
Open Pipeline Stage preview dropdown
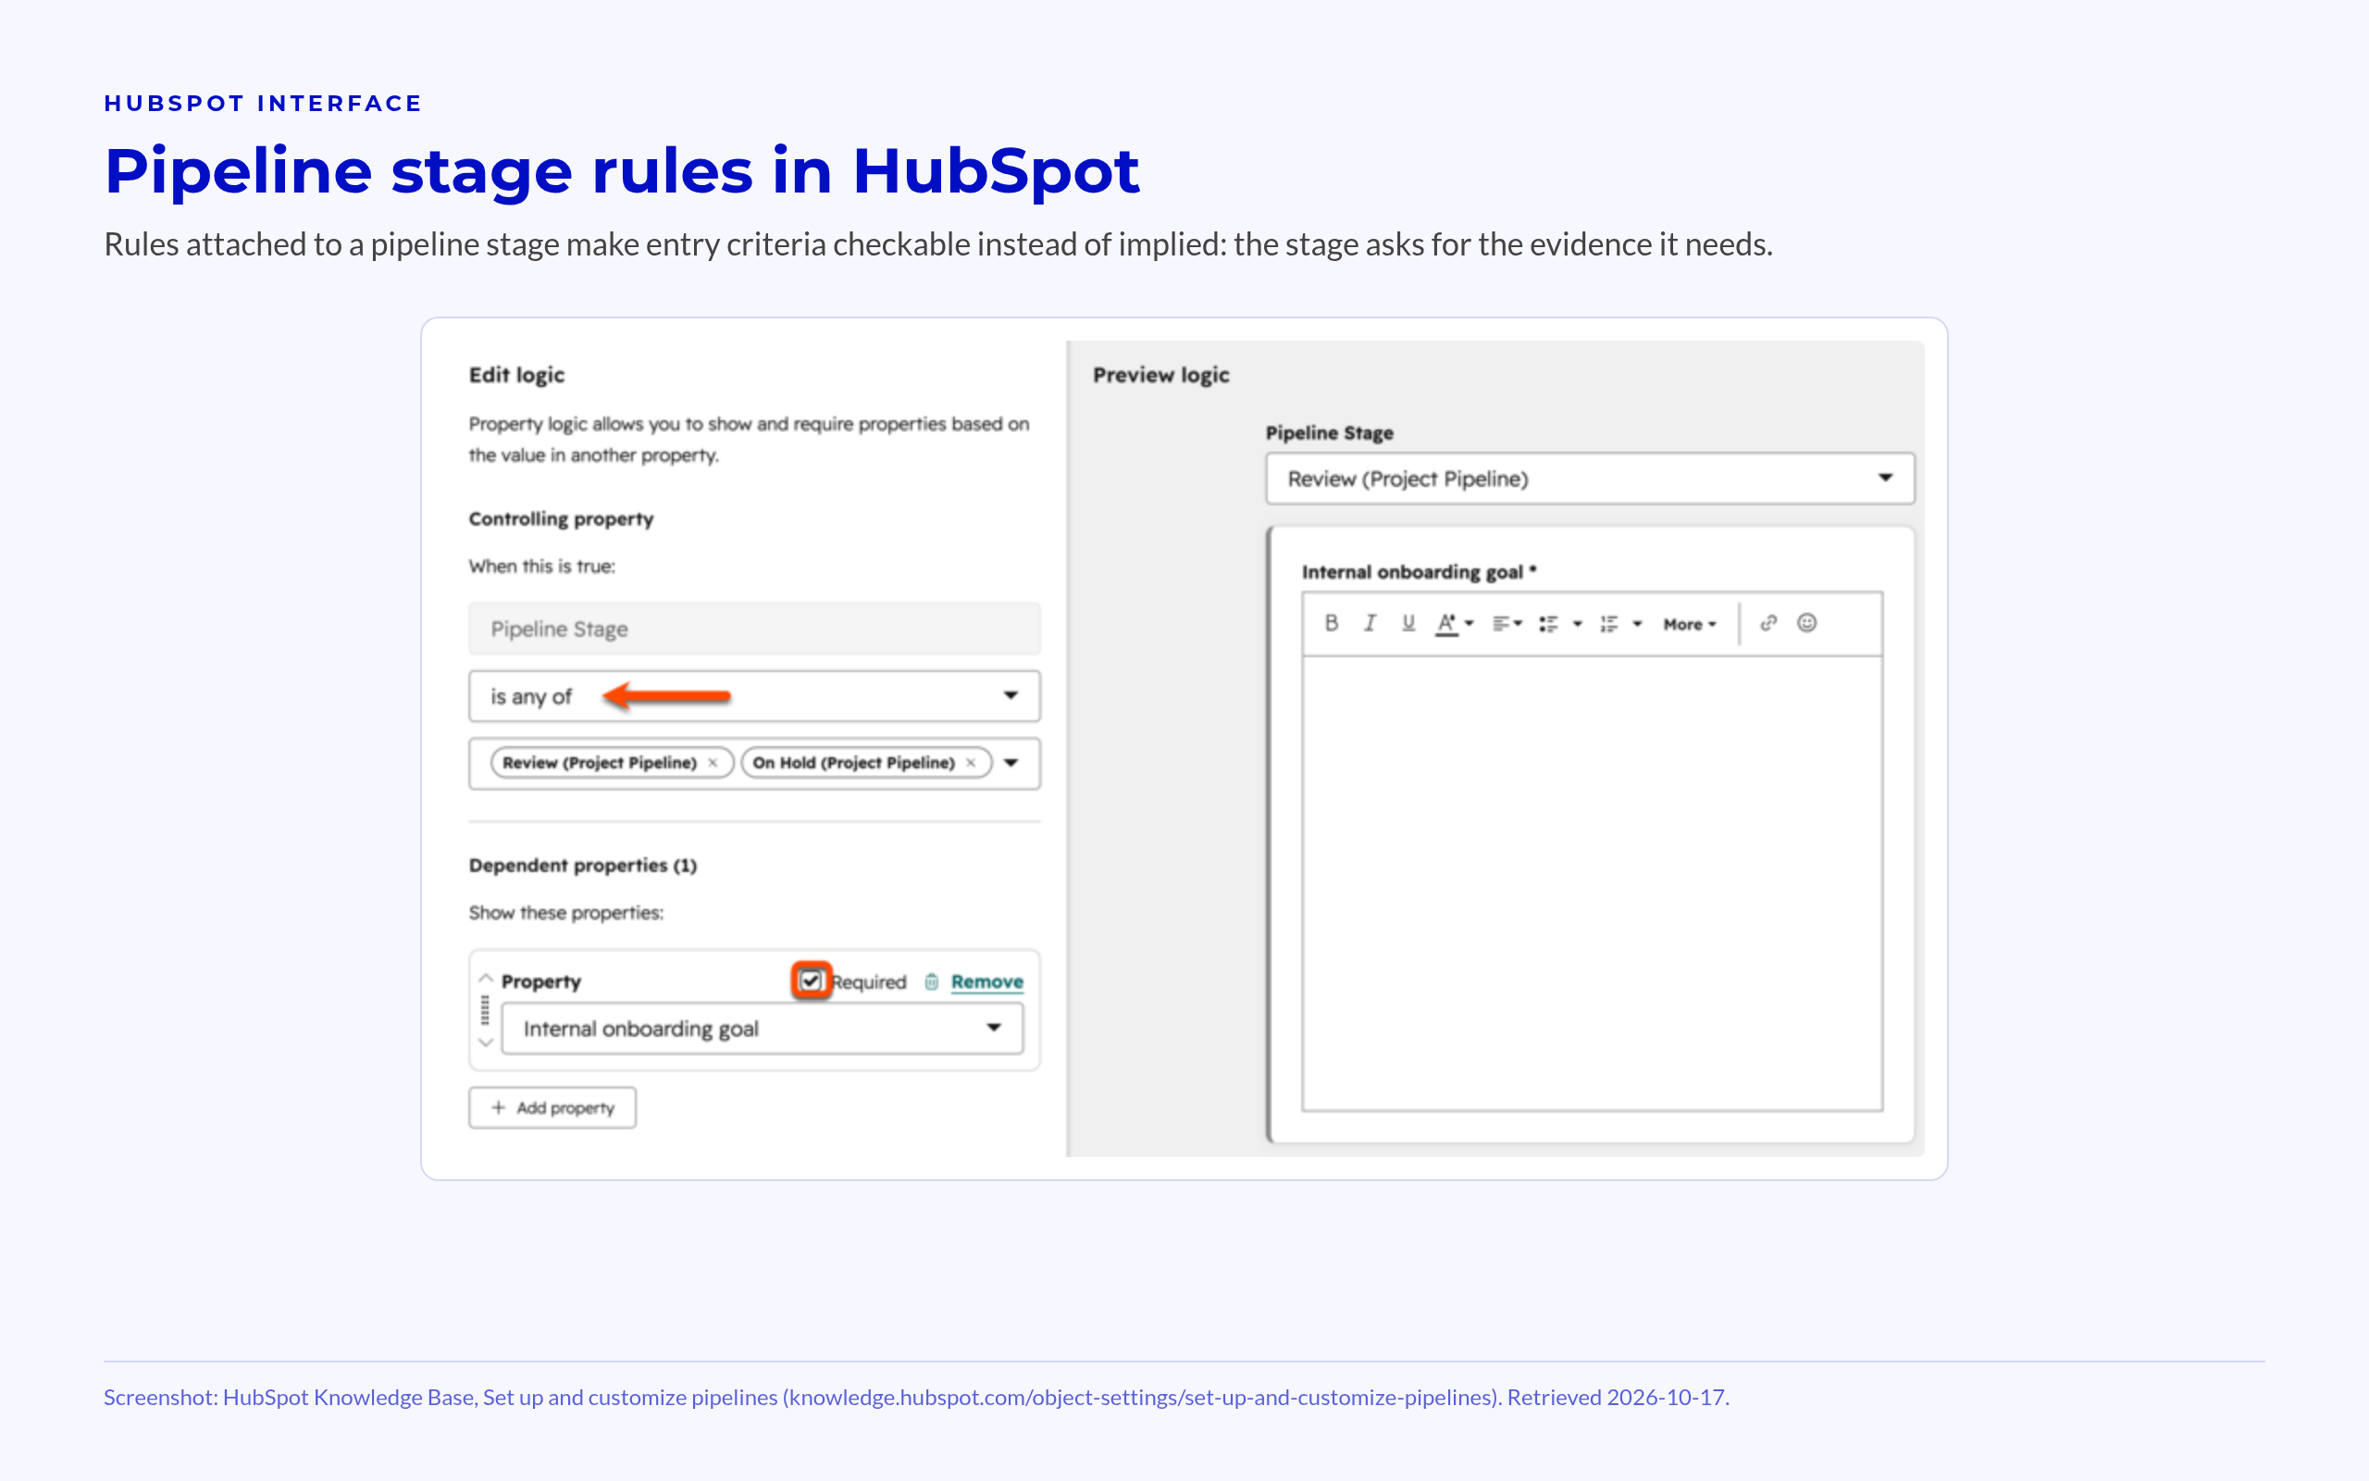pos(1590,479)
